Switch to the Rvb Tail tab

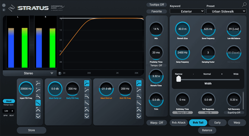pyautogui.click(x=198, y=123)
